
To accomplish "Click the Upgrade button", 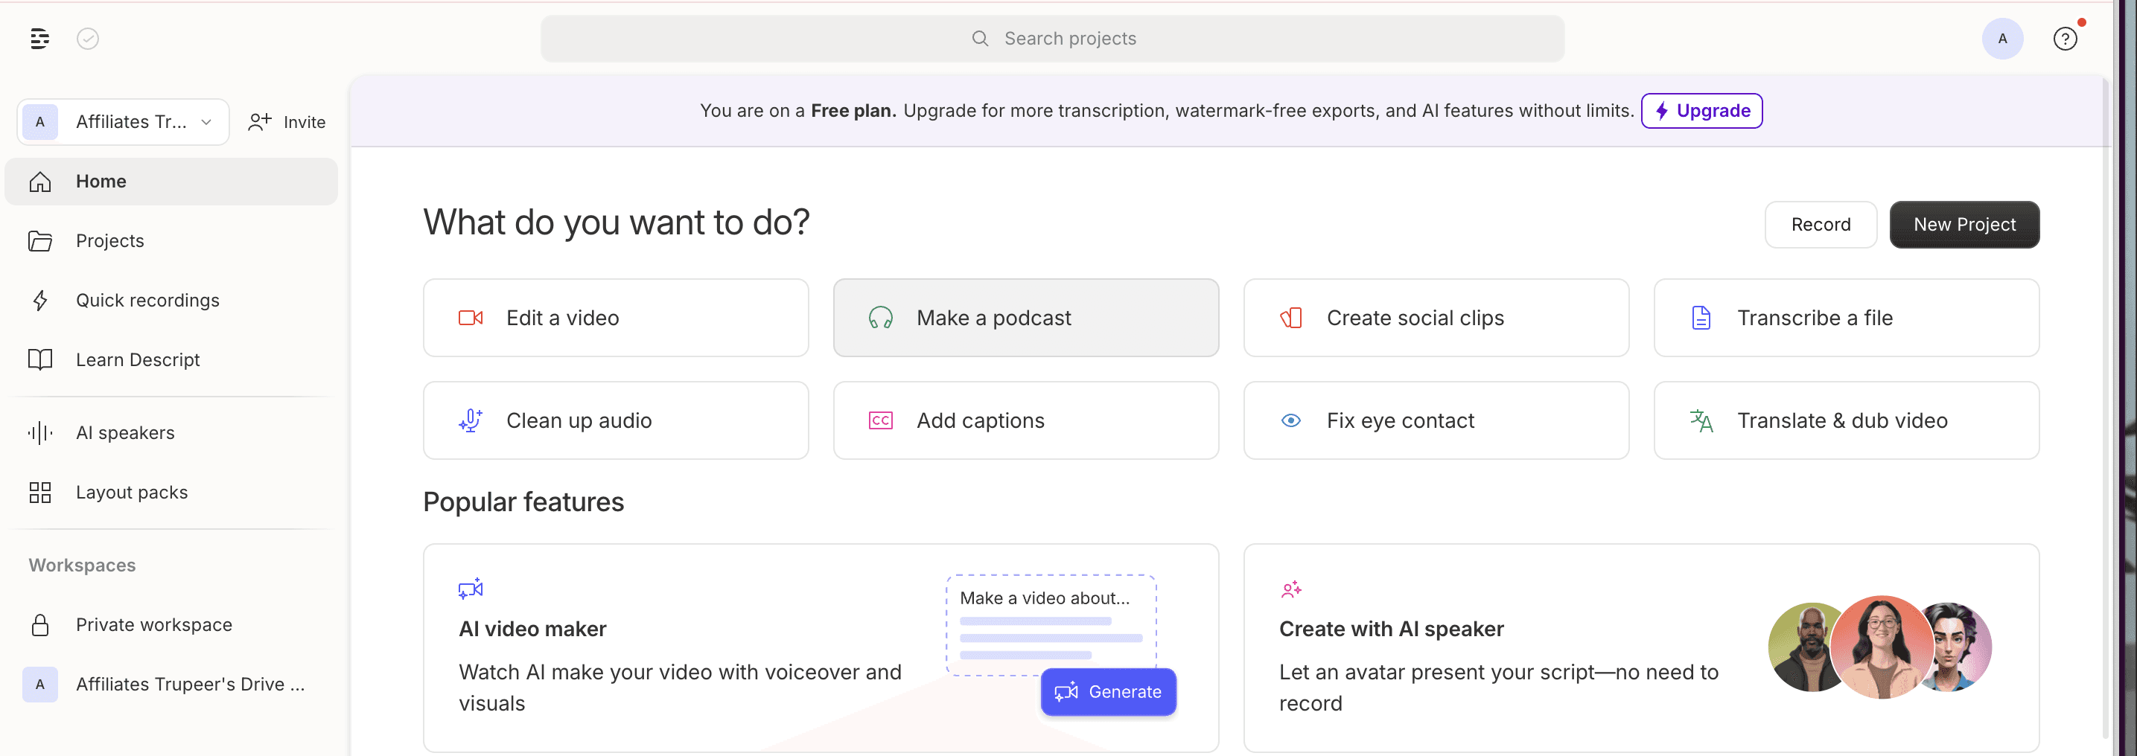I will 1701,110.
